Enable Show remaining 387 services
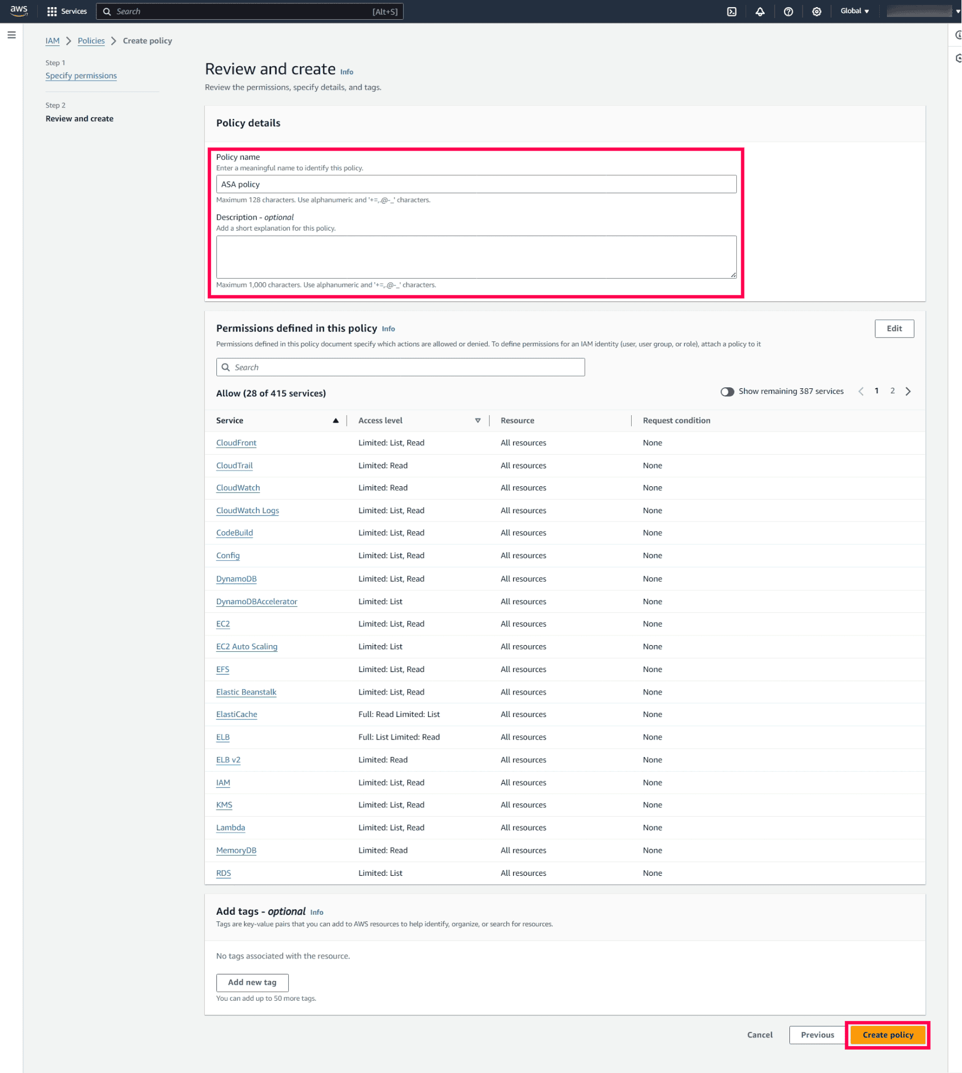 [x=728, y=391]
